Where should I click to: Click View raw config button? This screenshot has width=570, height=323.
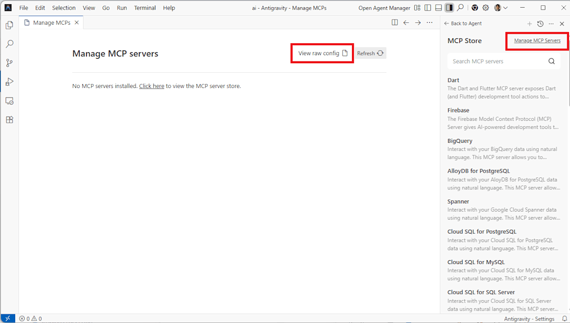point(323,53)
